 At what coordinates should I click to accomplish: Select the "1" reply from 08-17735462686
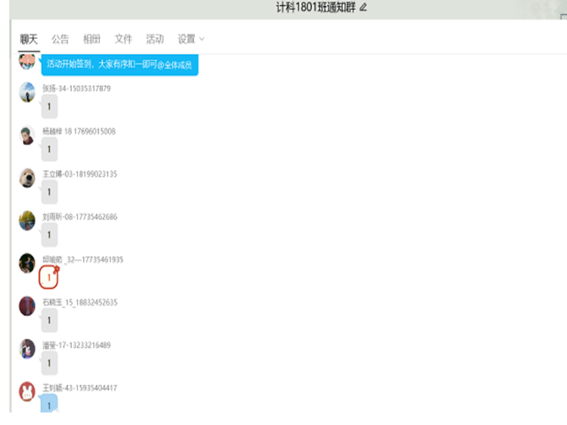click(50, 235)
